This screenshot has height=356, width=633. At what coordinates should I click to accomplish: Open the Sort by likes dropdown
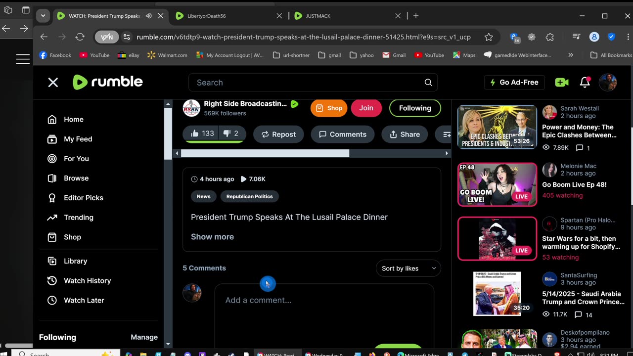[408, 268]
